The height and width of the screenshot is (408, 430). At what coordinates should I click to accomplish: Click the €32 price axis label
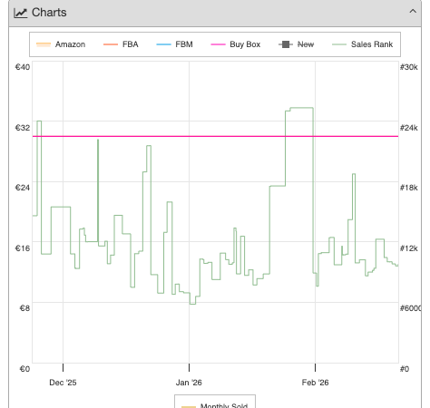click(23, 128)
